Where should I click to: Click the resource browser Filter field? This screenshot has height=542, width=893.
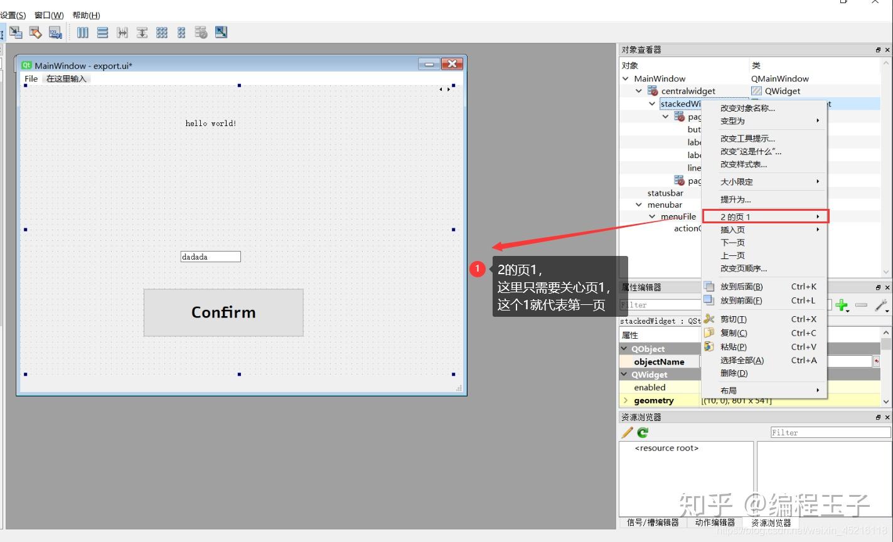coord(830,432)
